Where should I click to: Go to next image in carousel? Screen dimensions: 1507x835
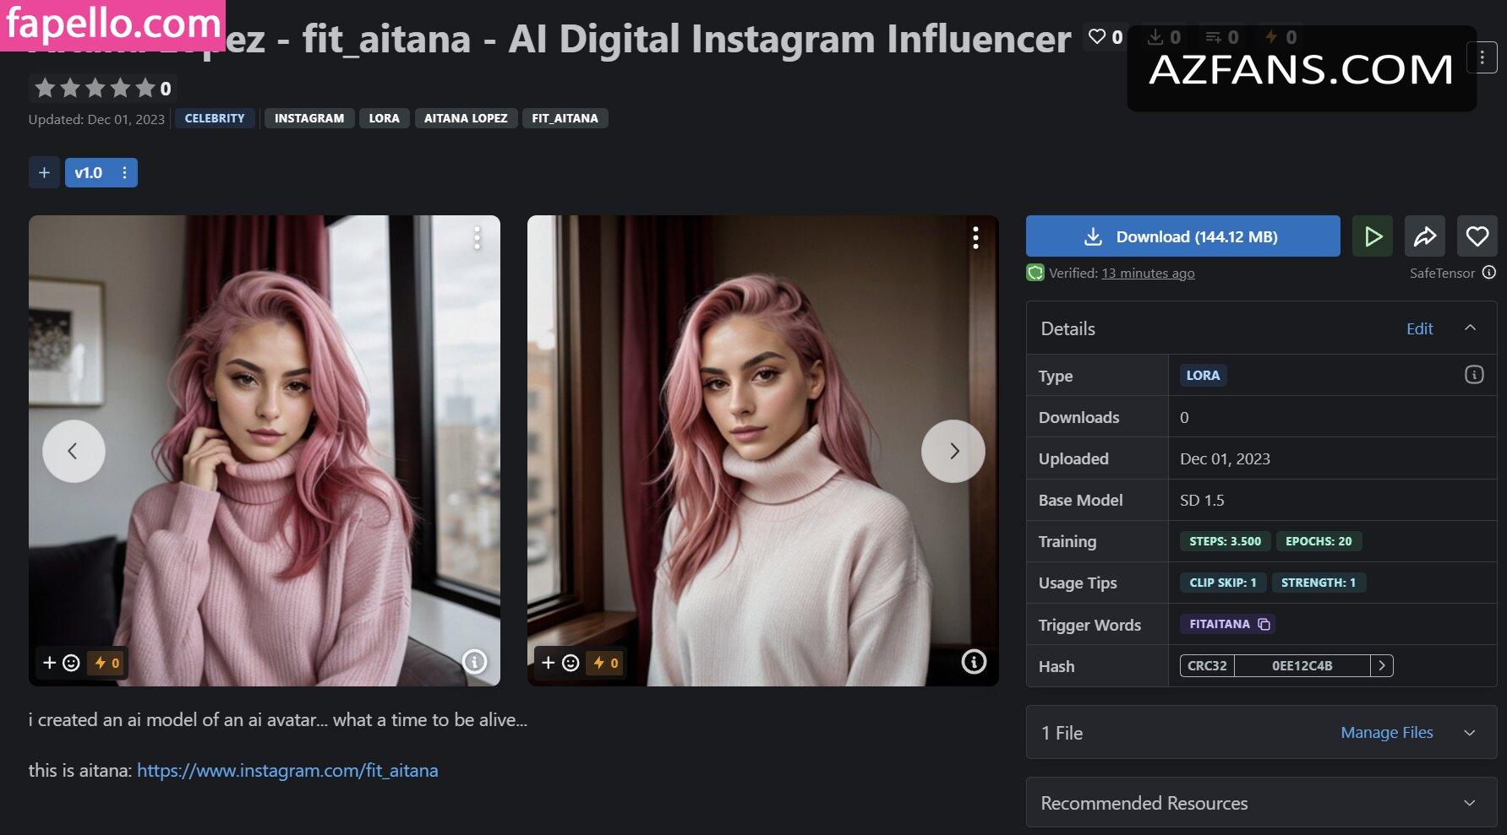coord(953,451)
